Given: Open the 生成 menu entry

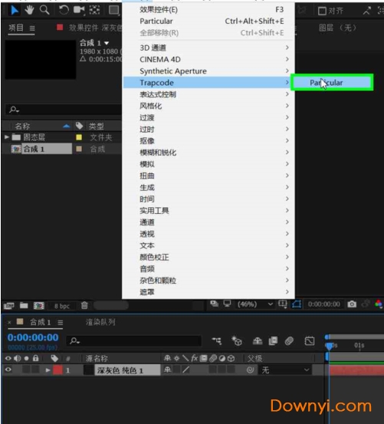Looking at the screenshot, I should 209,187.
